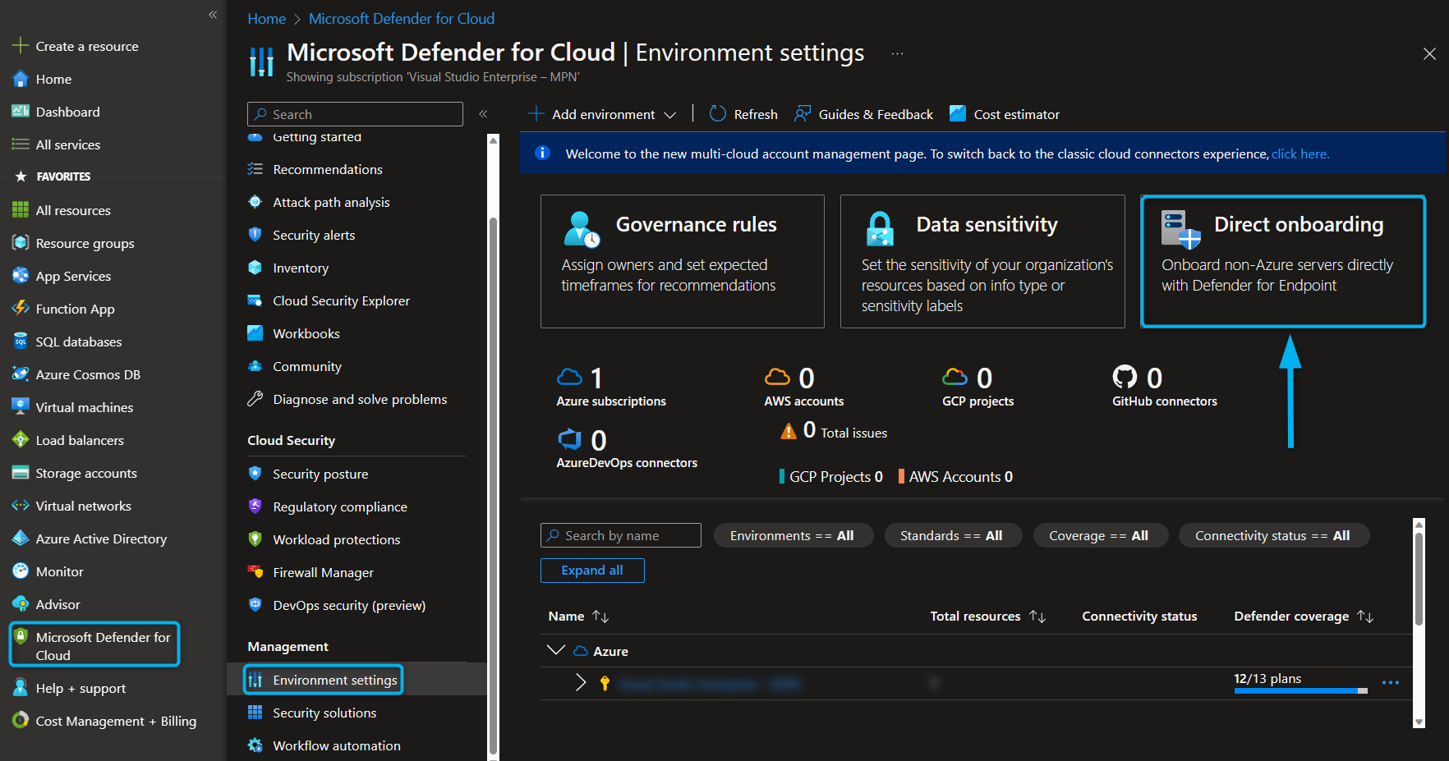
Task: Collapse the left portal sidebar
Action: 213,15
